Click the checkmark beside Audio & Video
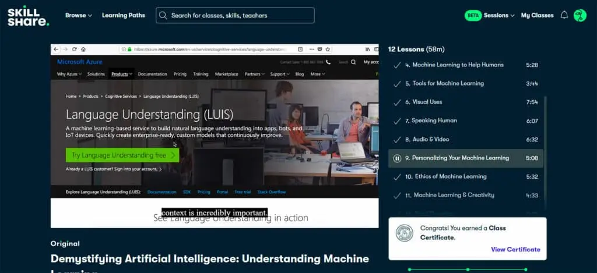597x273 pixels. click(397, 140)
